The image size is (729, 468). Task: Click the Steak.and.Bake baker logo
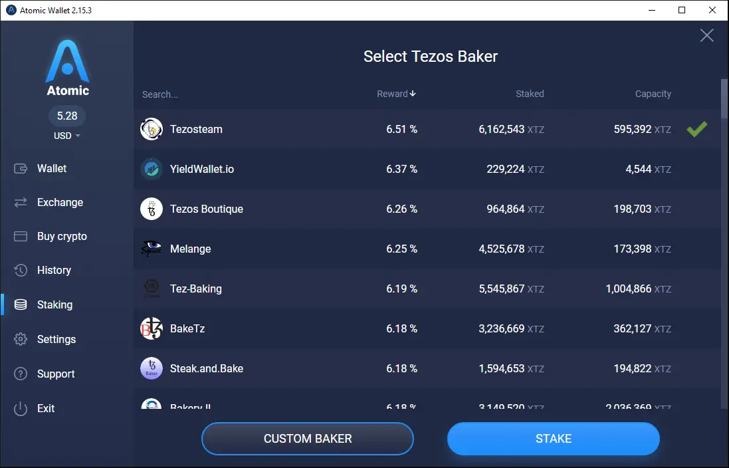[152, 368]
